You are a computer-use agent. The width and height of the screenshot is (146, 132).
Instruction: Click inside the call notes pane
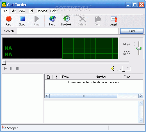coord(91,112)
